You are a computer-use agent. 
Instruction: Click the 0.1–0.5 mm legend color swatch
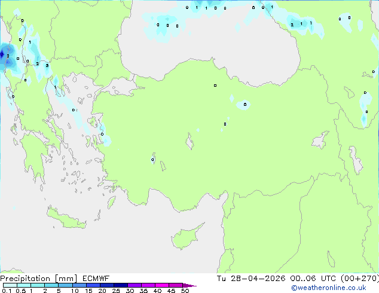[10, 285]
